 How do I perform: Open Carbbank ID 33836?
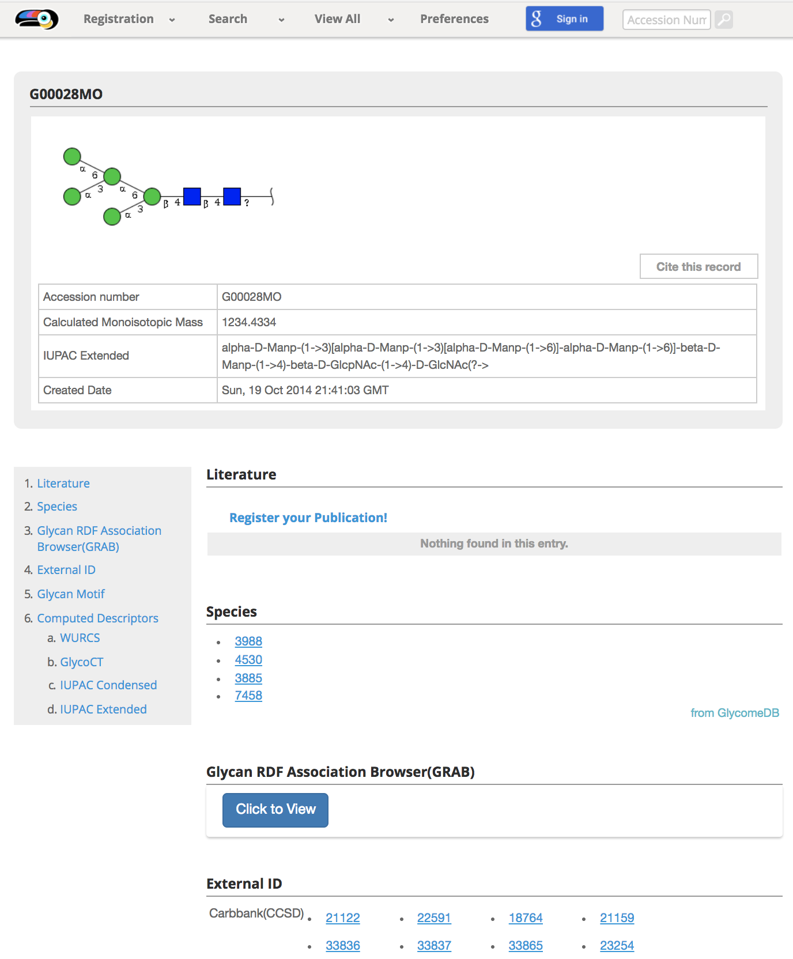343,946
